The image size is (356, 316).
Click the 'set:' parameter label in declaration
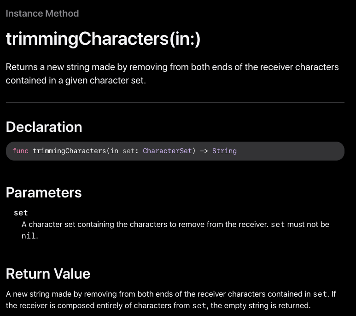(x=130, y=151)
